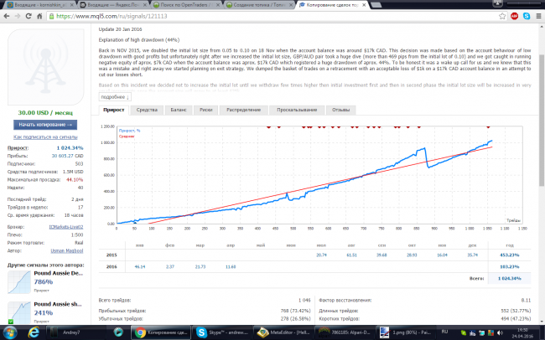Viewport: 545px width, 340px height.
Task: Click the 786% signal chart thumbnail
Action: [19, 282]
